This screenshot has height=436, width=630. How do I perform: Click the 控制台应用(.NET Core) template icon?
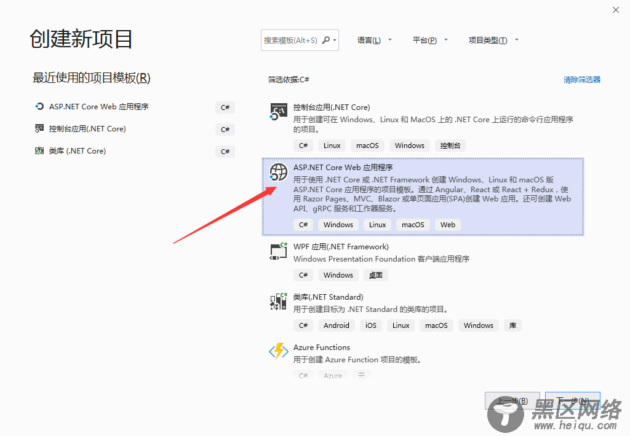tap(279, 112)
